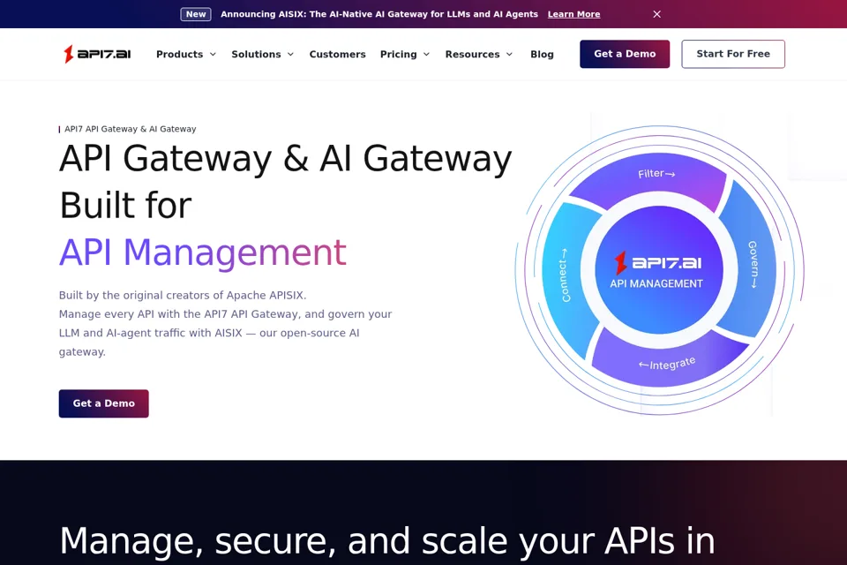Click the chevron next to Resources

tap(509, 54)
